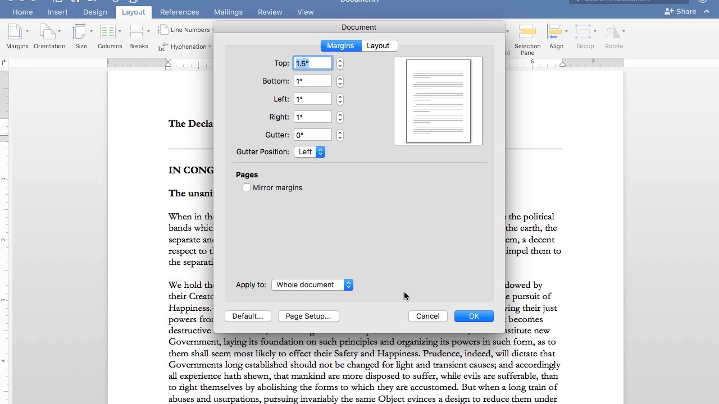Select the Layout tab in dialog
This screenshot has width=719, height=404.
click(378, 45)
